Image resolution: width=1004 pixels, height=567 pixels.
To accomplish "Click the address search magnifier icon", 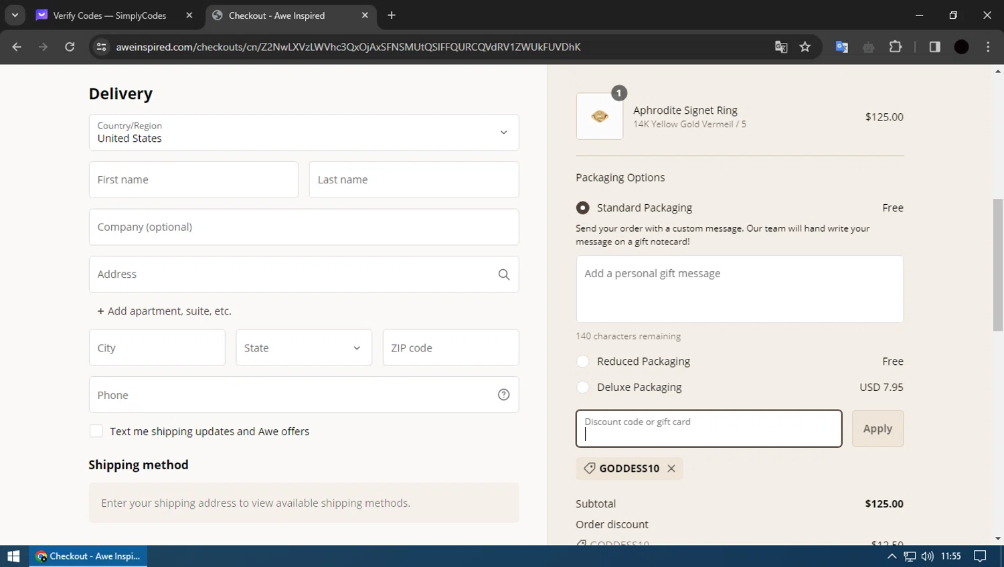I will pyautogui.click(x=504, y=274).
